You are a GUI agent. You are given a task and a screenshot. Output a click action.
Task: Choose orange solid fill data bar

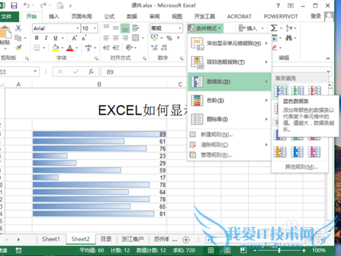280,152
